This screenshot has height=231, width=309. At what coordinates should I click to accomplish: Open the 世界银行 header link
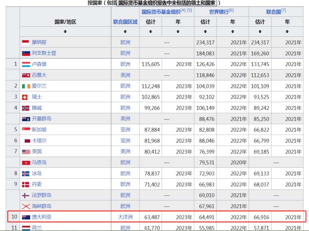click(x=219, y=12)
